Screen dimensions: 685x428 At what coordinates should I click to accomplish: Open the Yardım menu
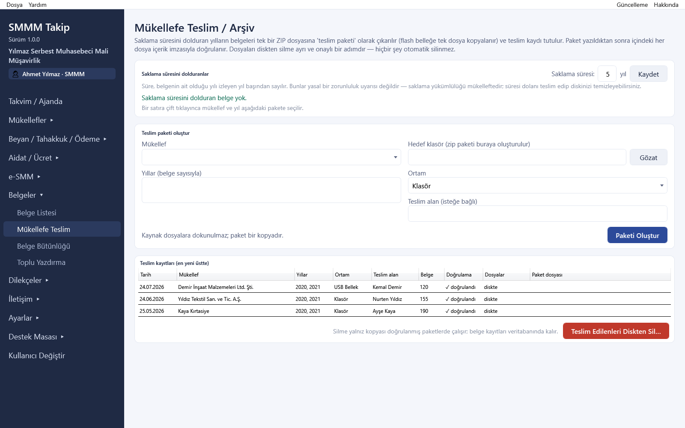pos(38,5)
